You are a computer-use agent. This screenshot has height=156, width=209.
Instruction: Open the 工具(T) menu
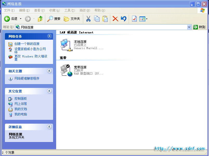[x=70, y=10]
